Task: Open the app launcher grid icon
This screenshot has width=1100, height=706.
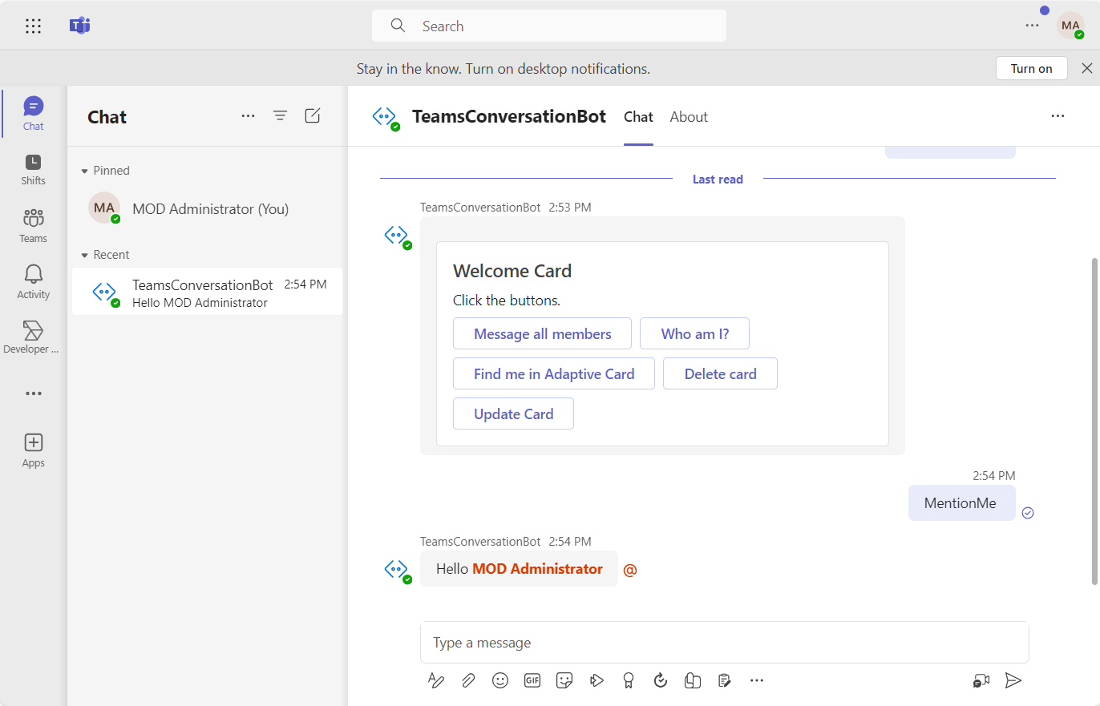Action: (33, 26)
